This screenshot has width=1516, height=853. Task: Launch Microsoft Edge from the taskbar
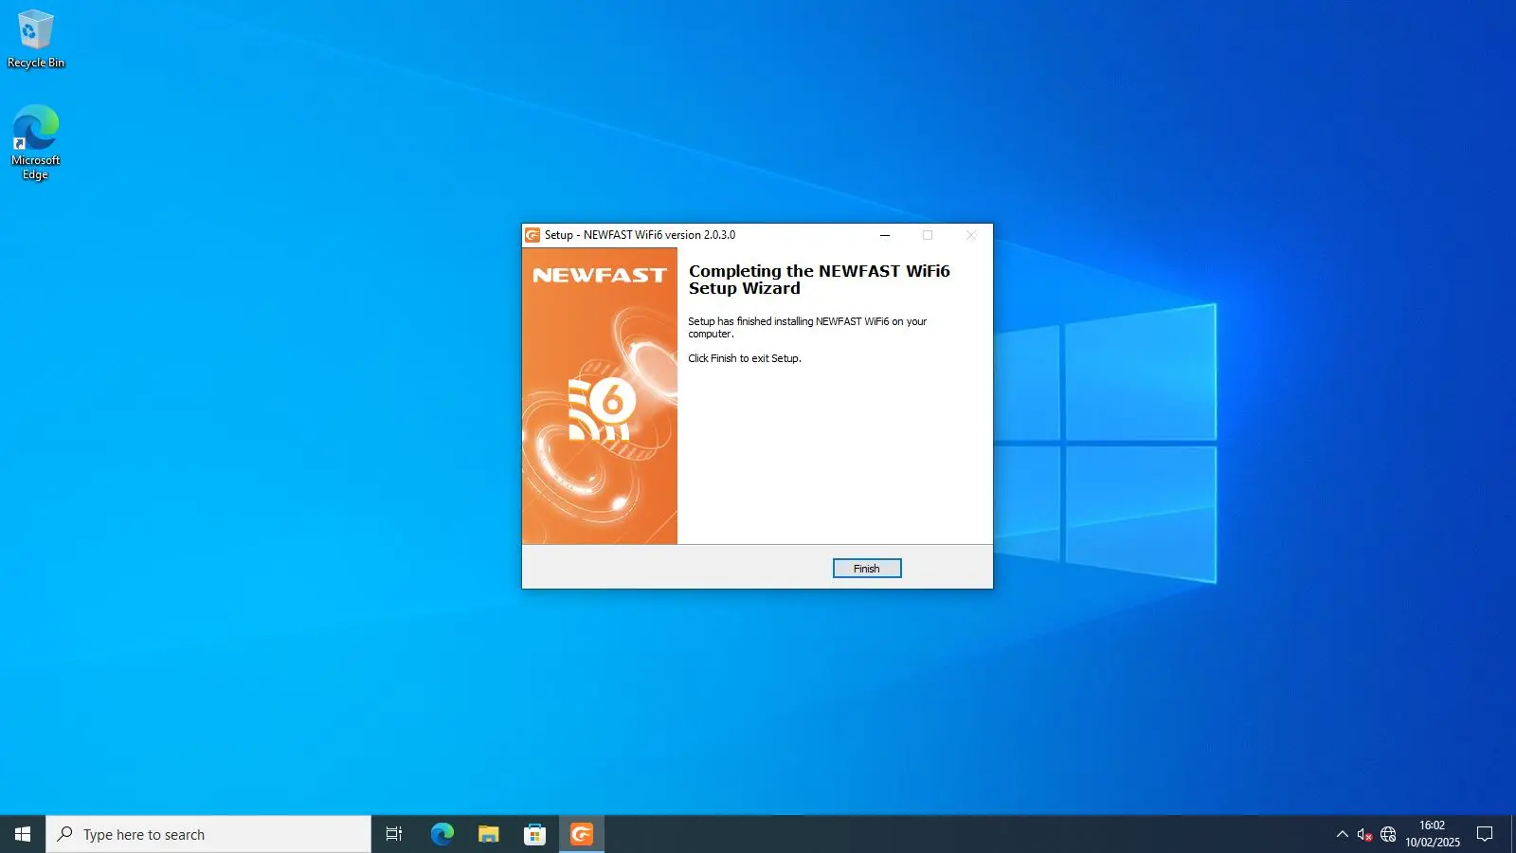tap(442, 834)
